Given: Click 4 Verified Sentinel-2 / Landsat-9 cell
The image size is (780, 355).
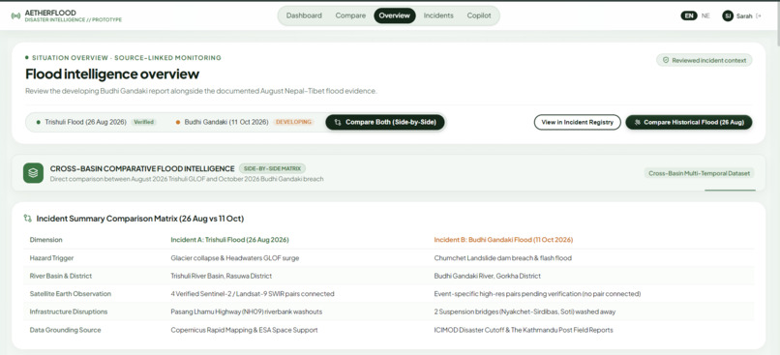Looking at the screenshot, I should point(253,294).
